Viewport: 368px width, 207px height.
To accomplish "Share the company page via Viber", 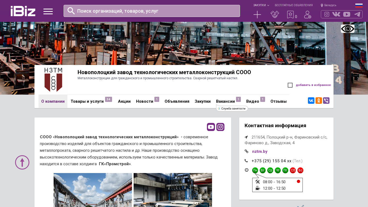I will pyautogui.click(x=326, y=101).
